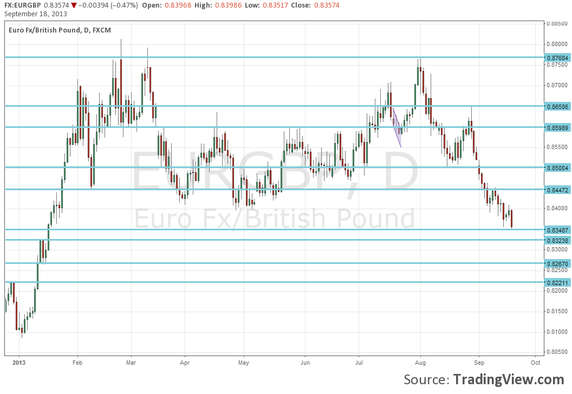The image size is (572, 394).
Task: Click the red down-arrow price change indicator
Action: [x=74, y=5]
